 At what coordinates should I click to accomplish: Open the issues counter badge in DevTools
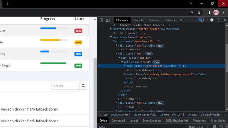tap(202, 20)
